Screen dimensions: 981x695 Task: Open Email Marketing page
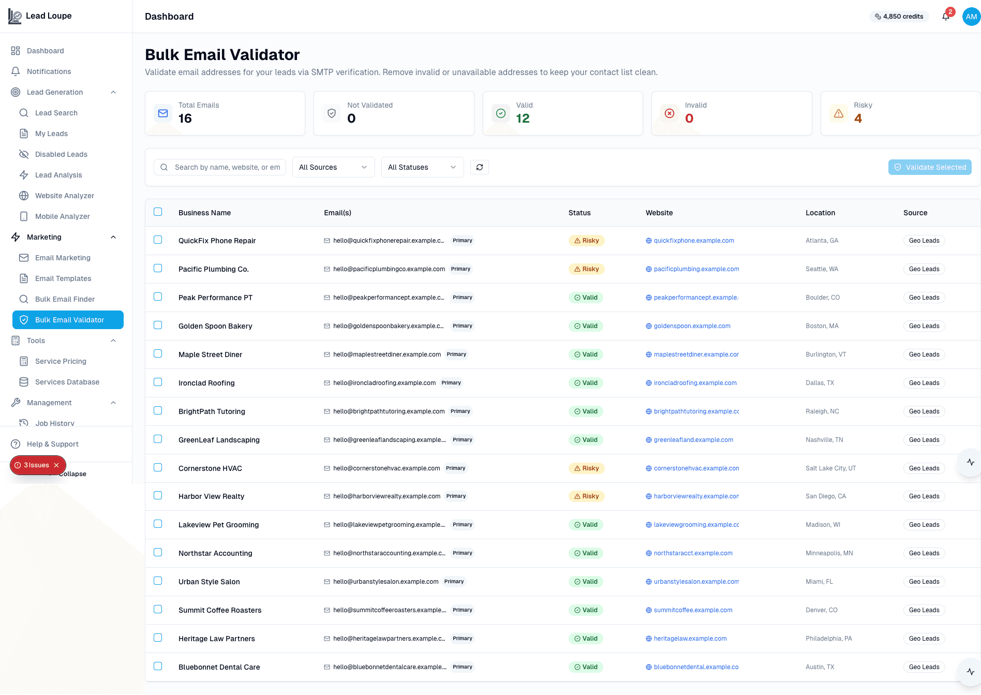coord(68,258)
